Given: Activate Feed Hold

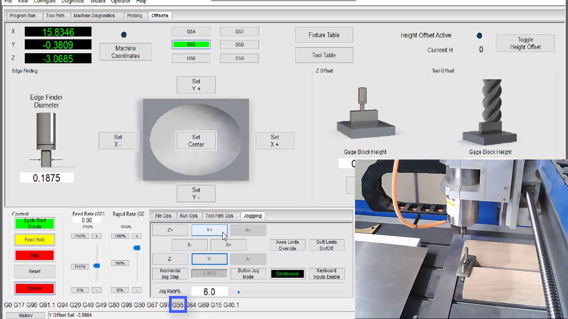Looking at the screenshot, I should [x=35, y=240].
